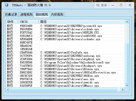Viewport: 136px width, 101px height.
Task: Select the Hookport.sys driver path
Action: (71, 66)
